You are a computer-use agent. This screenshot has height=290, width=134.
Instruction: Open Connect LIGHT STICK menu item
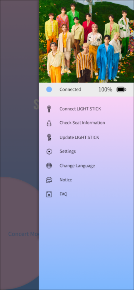[x=80, y=109]
